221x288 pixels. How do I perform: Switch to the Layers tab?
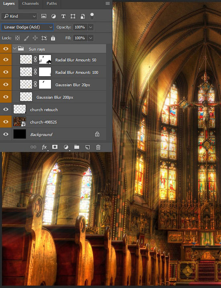(x=9, y=4)
